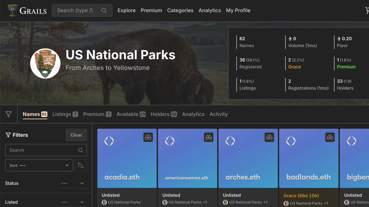Click the ENS logo on arches.eth card
The image size is (369, 207).
[230, 141]
